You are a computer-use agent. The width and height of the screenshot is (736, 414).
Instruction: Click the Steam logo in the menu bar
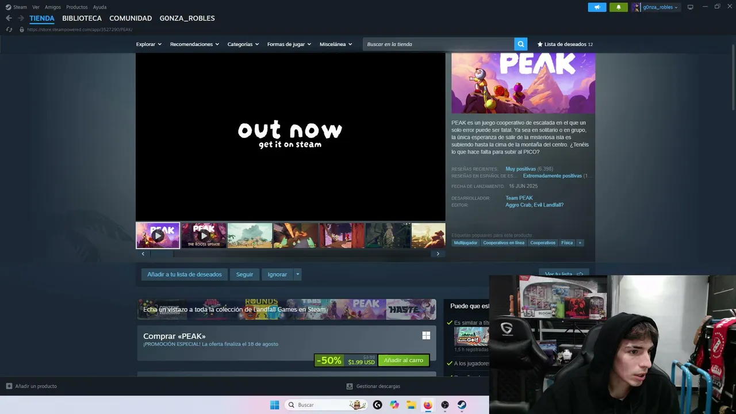8,7
